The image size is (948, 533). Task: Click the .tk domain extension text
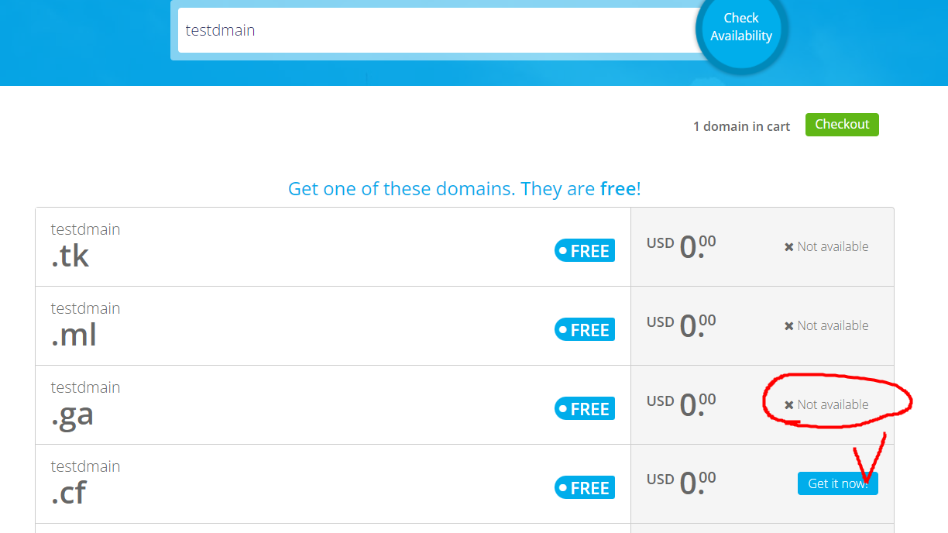(70, 256)
